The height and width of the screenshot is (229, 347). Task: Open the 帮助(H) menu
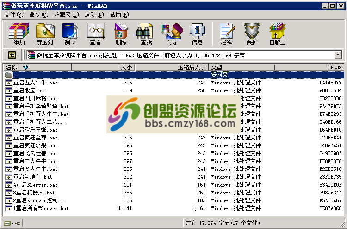point(119,15)
